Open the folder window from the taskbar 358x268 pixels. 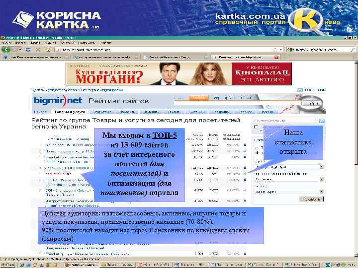click(x=118, y=265)
